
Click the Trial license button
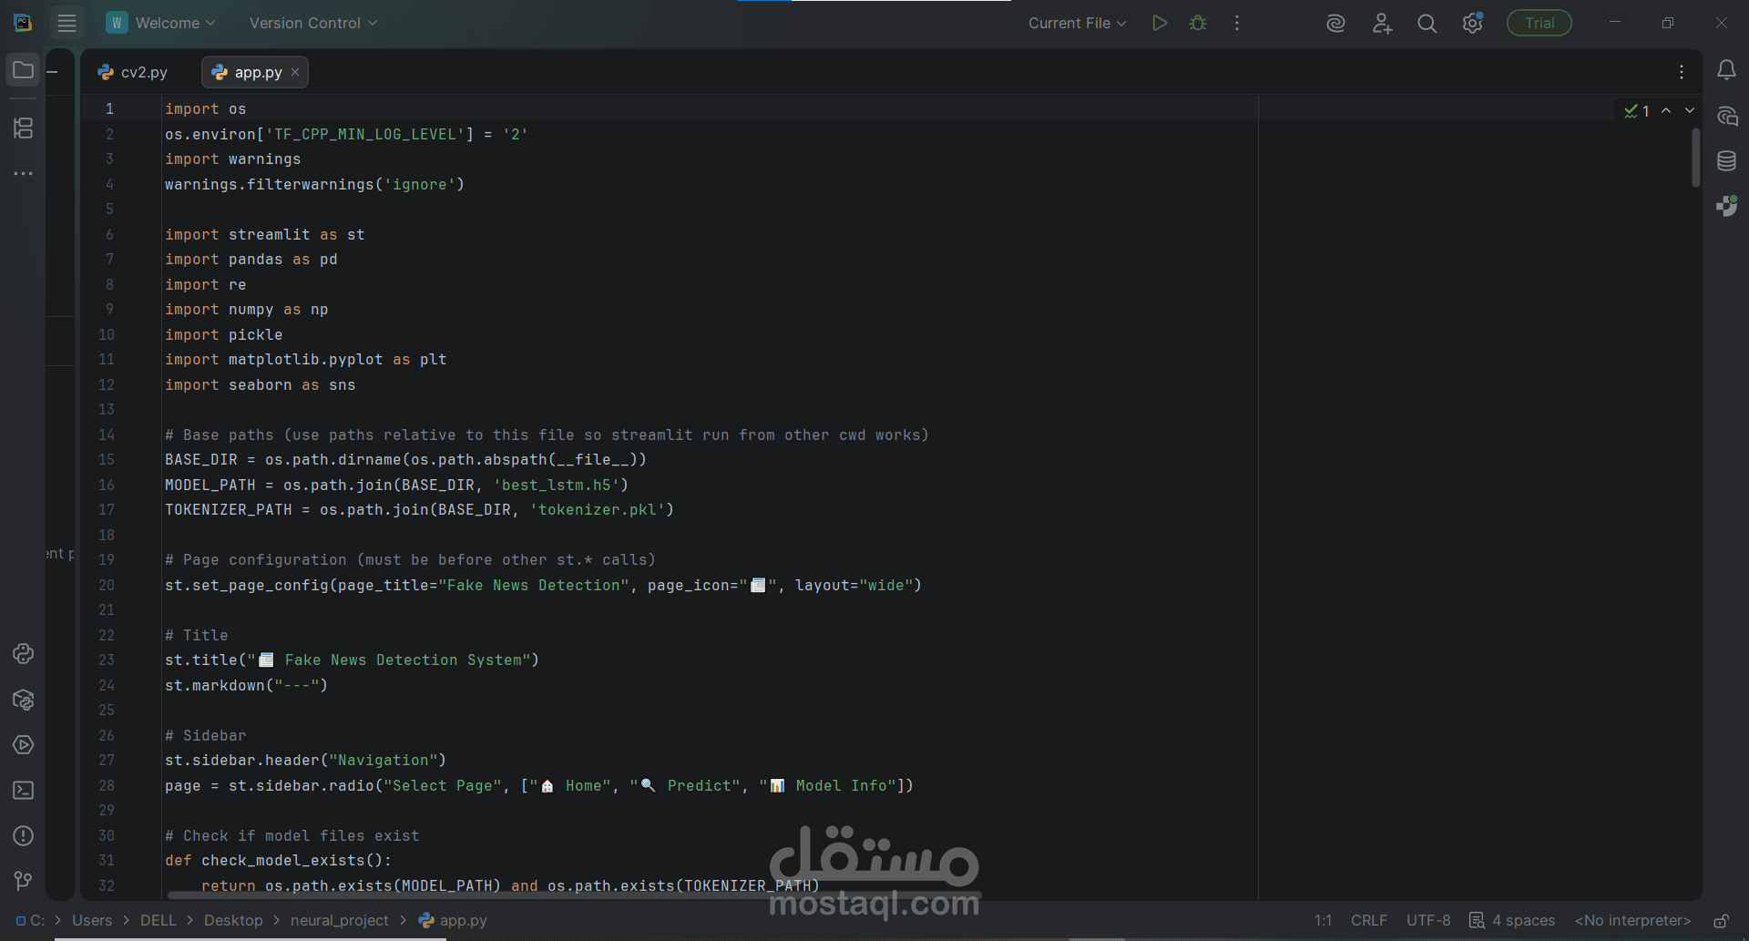[1539, 23]
